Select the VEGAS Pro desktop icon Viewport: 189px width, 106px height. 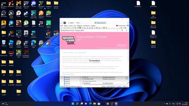click(19, 34)
